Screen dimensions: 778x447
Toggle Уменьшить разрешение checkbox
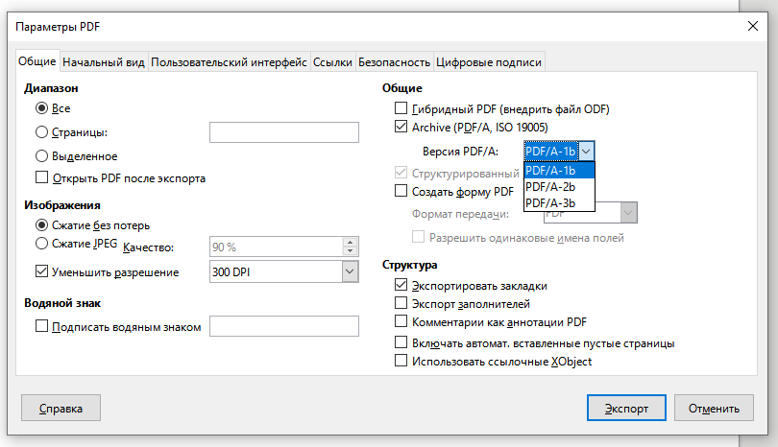pyautogui.click(x=41, y=271)
